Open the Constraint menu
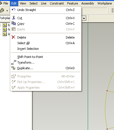 (x=57, y=3)
